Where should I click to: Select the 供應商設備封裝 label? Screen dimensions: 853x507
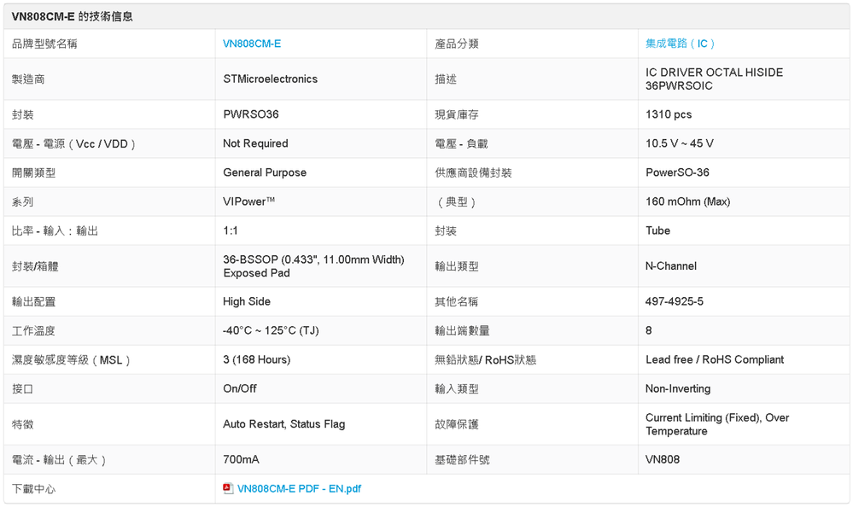tap(473, 172)
